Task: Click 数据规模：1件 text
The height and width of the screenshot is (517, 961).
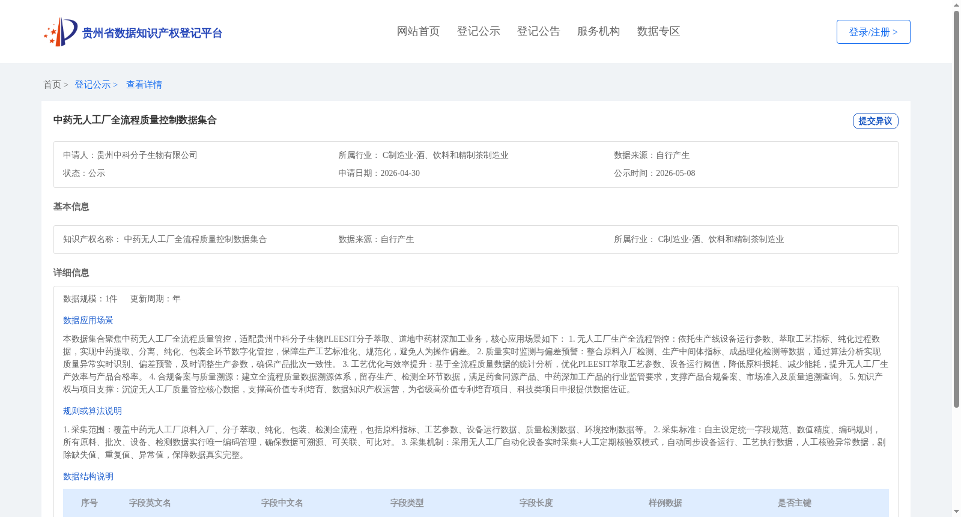Action: [90, 299]
